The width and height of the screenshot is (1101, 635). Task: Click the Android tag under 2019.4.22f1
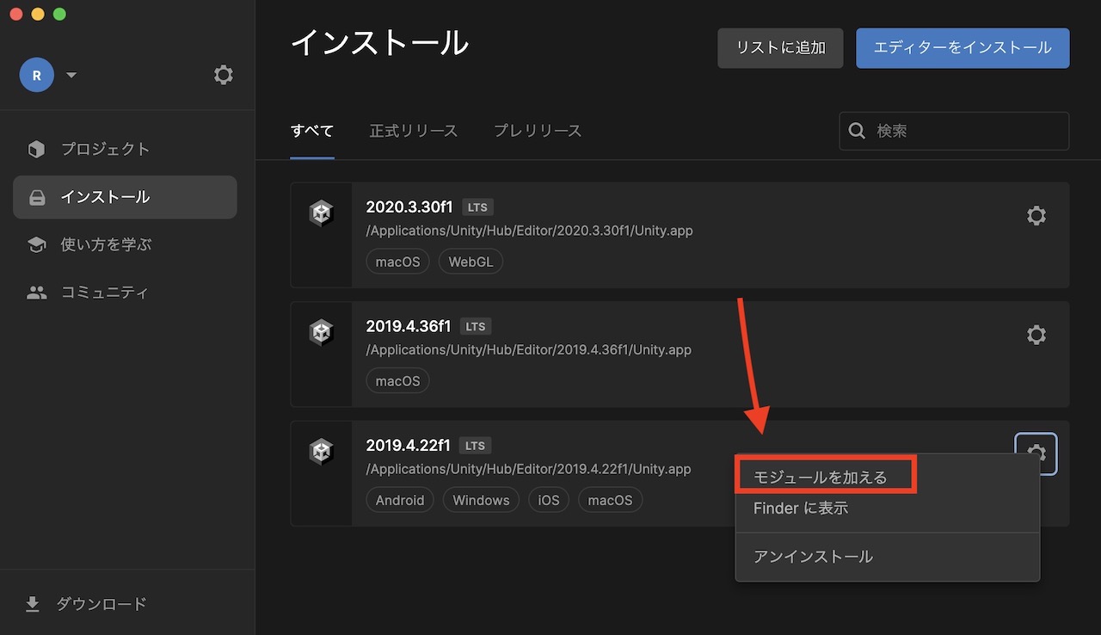pyautogui.click(x=399, y=499)
